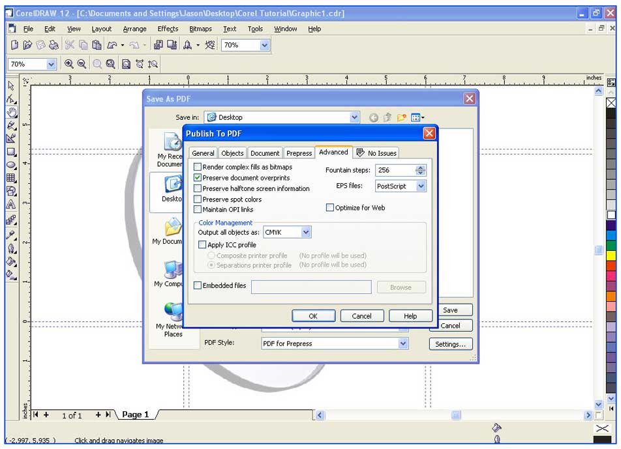
Task: Pick the white swatch in color palette
Action: coord(611,215)
